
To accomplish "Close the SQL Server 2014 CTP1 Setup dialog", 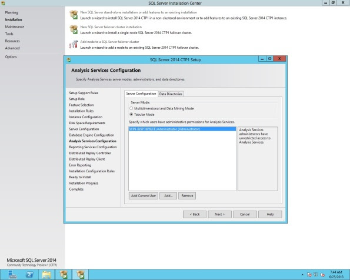I will pyautogui.click(x=279, y=59).
